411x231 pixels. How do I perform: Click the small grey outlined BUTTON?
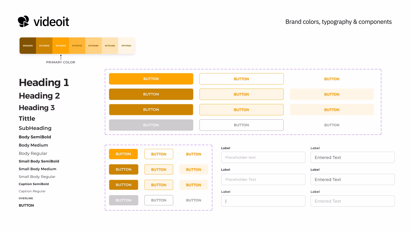click(159, 200)
